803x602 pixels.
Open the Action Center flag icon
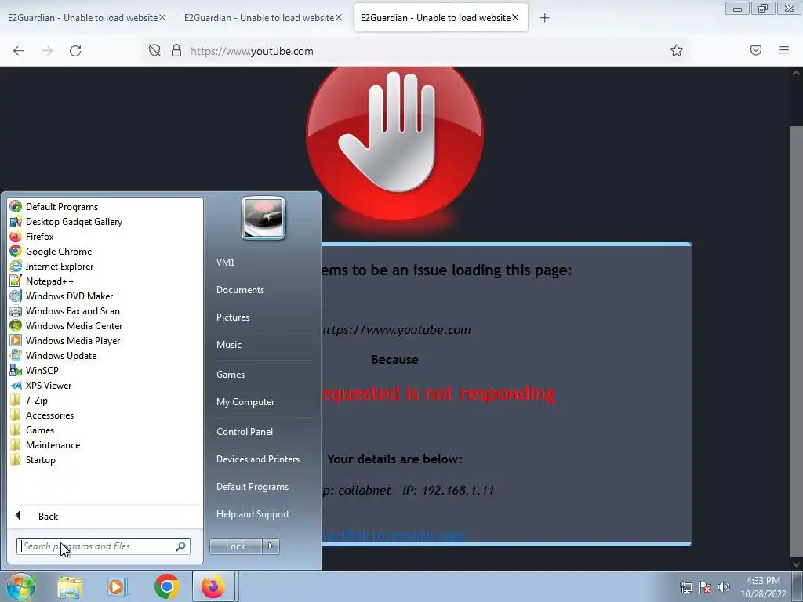[705, 587]
